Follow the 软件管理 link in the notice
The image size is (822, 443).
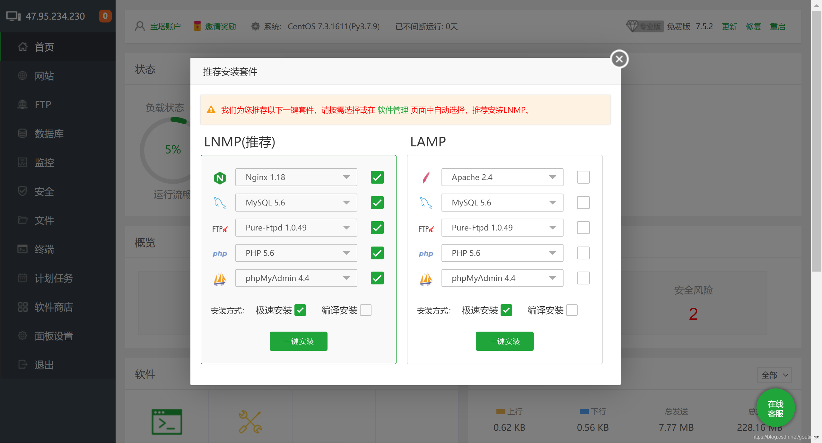click(x=393, y=110)
